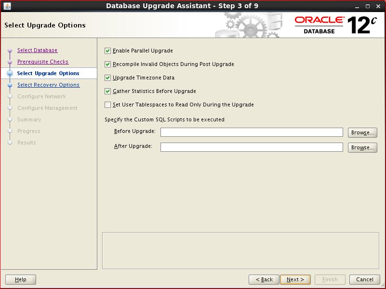Click inside the After Upgrade script field
This screenshot has width=386, height=289.
point(252,147)
